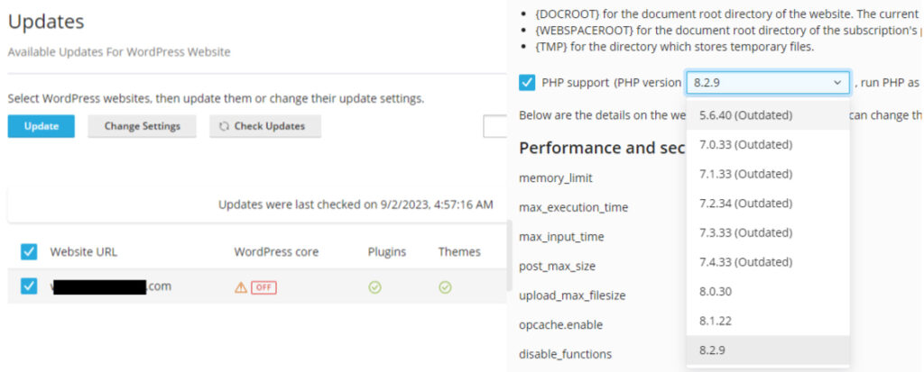
Task: Disable the PHP support checkbox
Action: click(x=528, y=83)
